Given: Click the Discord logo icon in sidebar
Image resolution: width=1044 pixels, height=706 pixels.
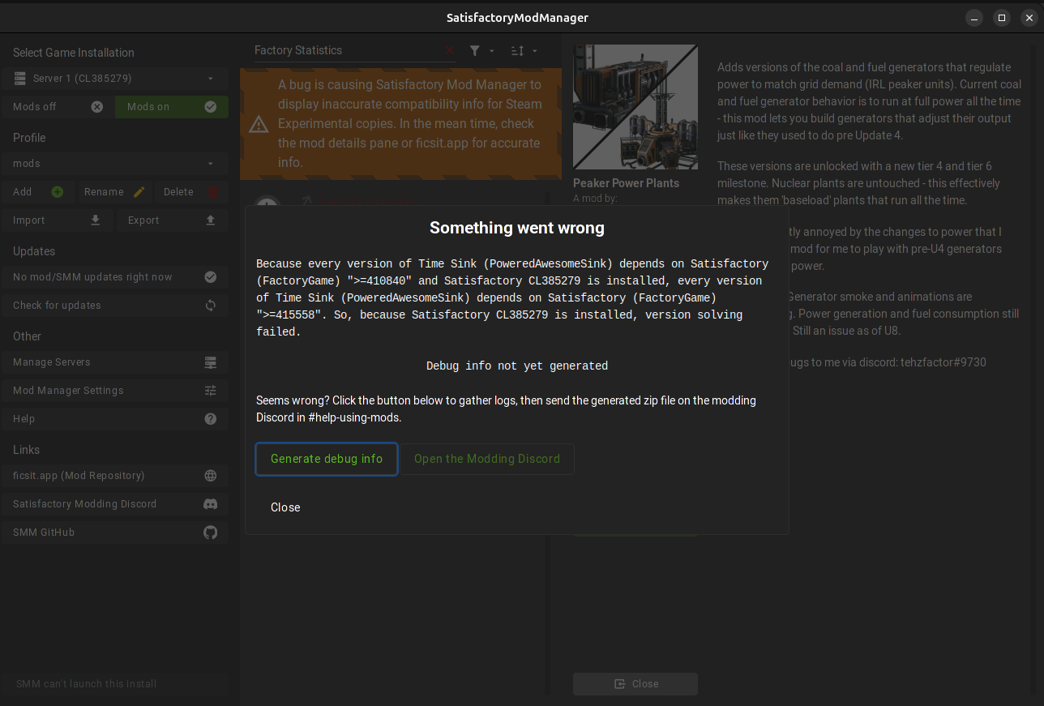Looking at the screenshot, I should click(x=211, y=504).
